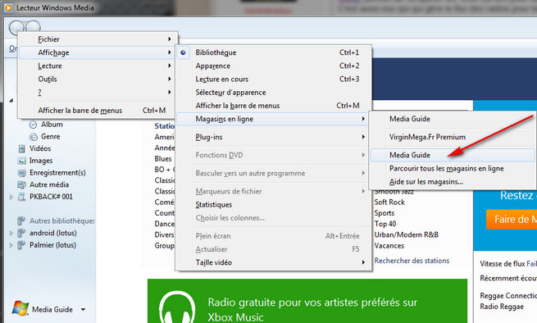
Task: Expand the Palmier (lotus) tree node
Action: [x=11, y=245]
